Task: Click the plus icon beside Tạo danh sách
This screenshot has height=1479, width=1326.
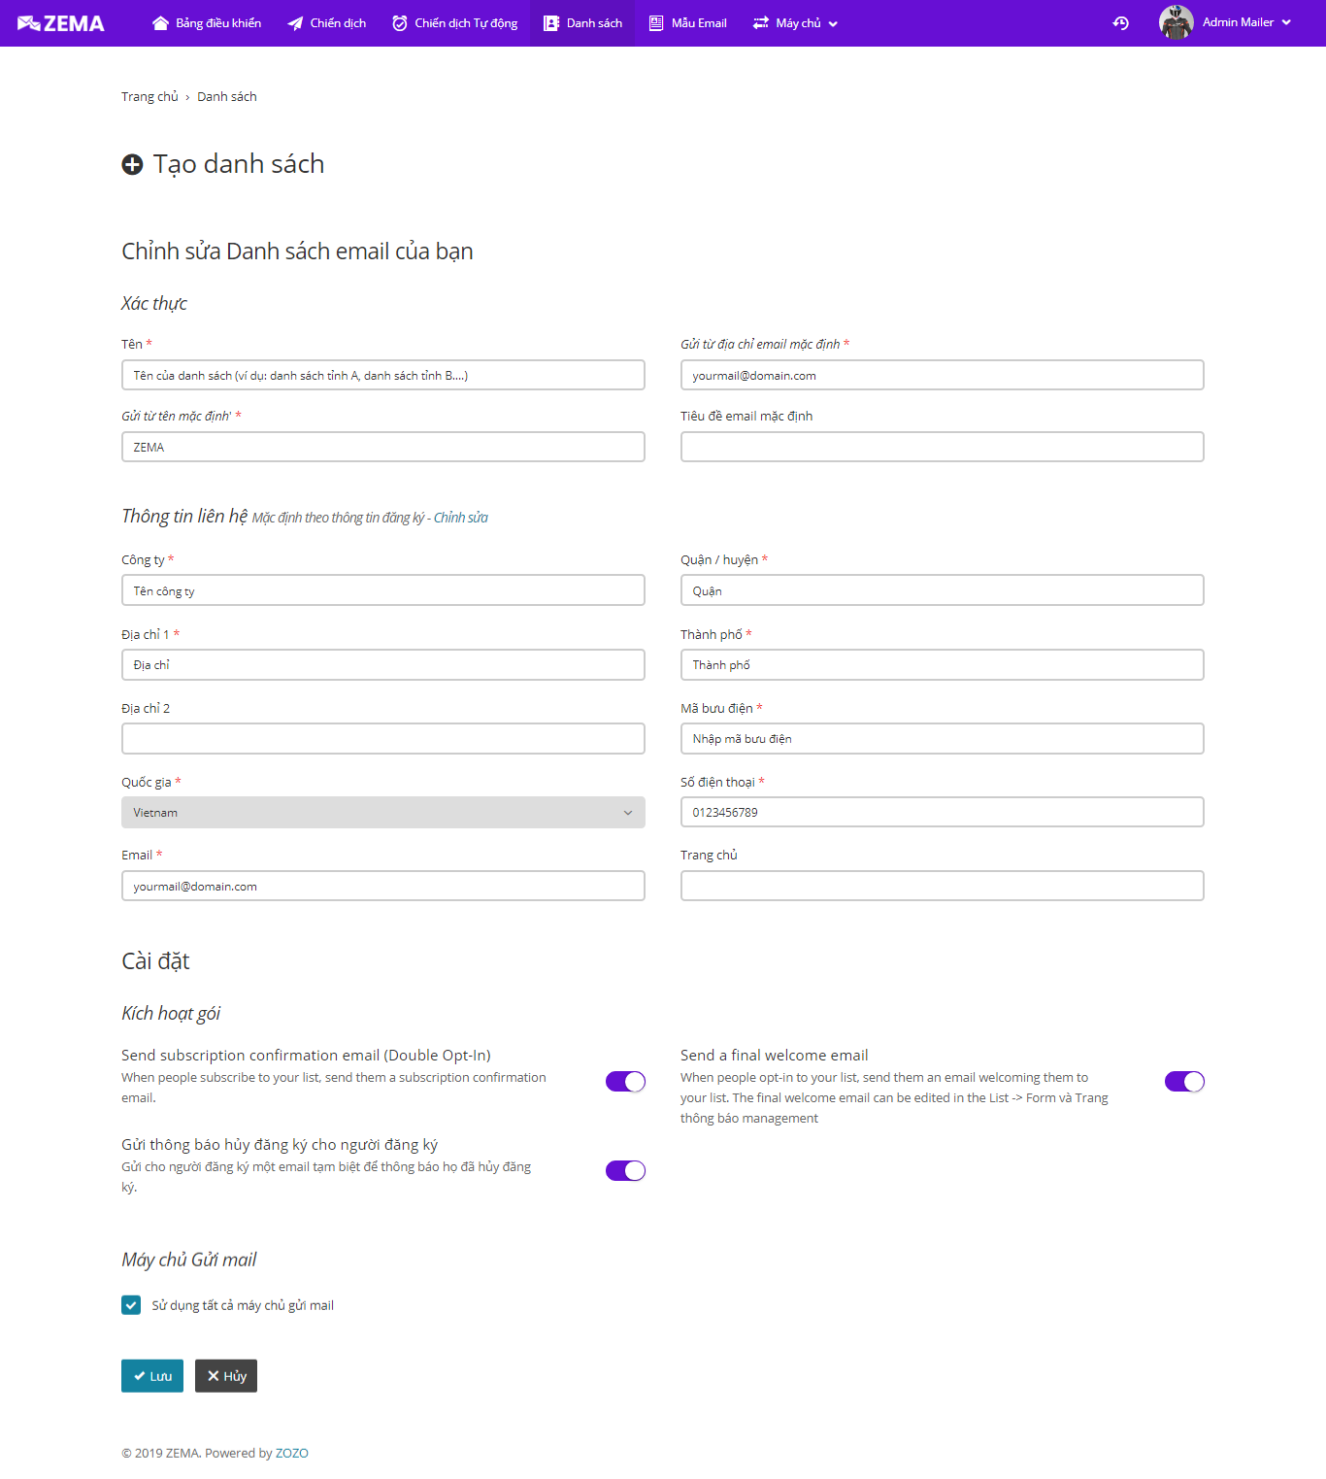Action: coord(132,164)
